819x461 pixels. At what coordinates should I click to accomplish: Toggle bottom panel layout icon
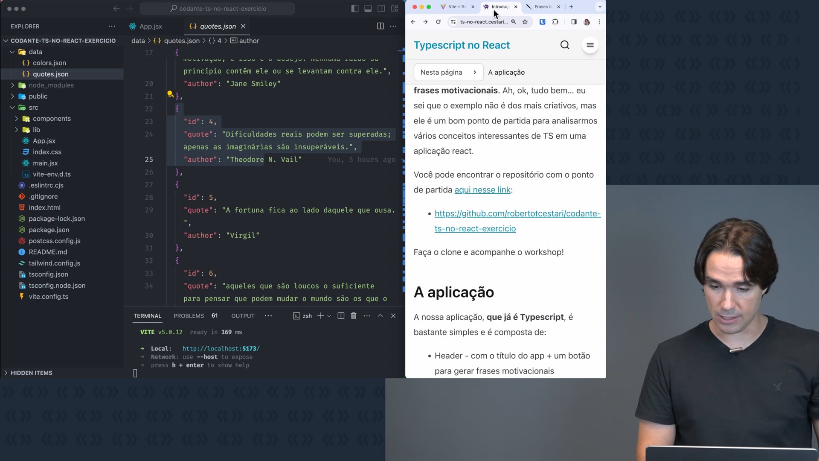click(368, 9)
